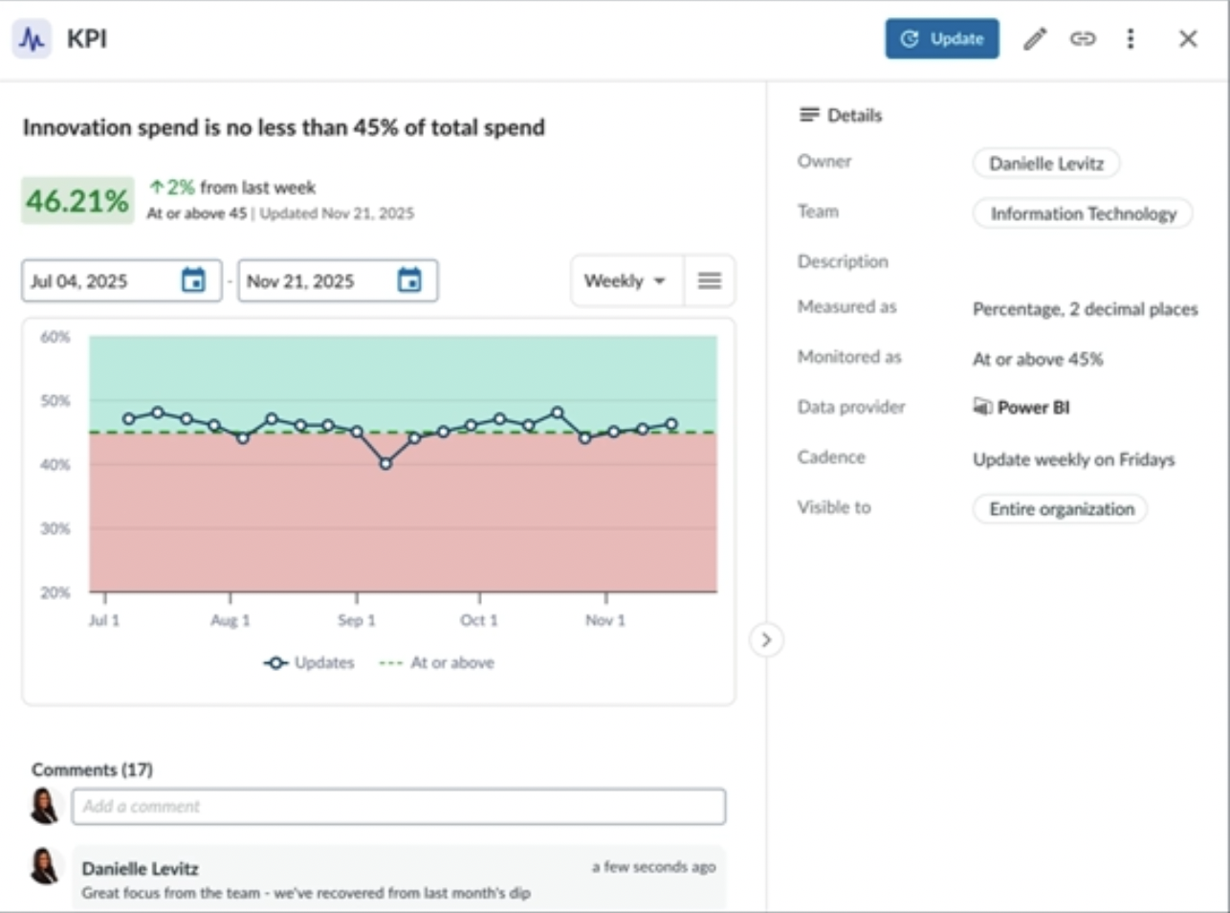Click the chart options hamburger icon

[x=709, y=280]
